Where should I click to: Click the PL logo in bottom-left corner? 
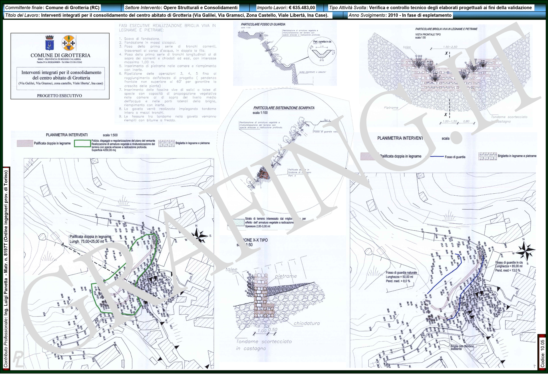click(18, 359)
